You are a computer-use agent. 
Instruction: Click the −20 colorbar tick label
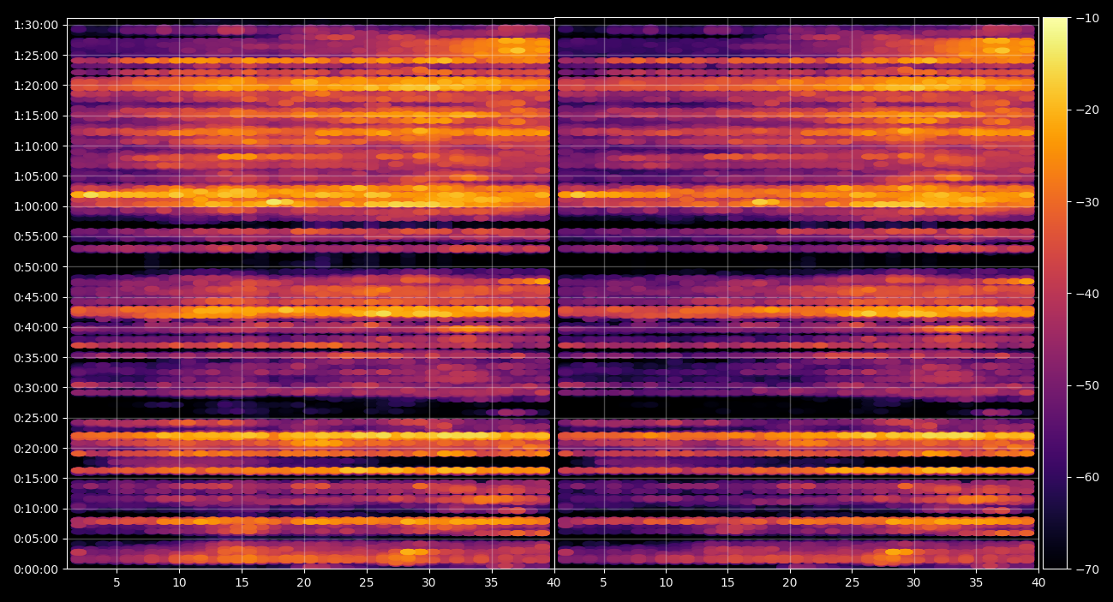tap(1087, 110)
